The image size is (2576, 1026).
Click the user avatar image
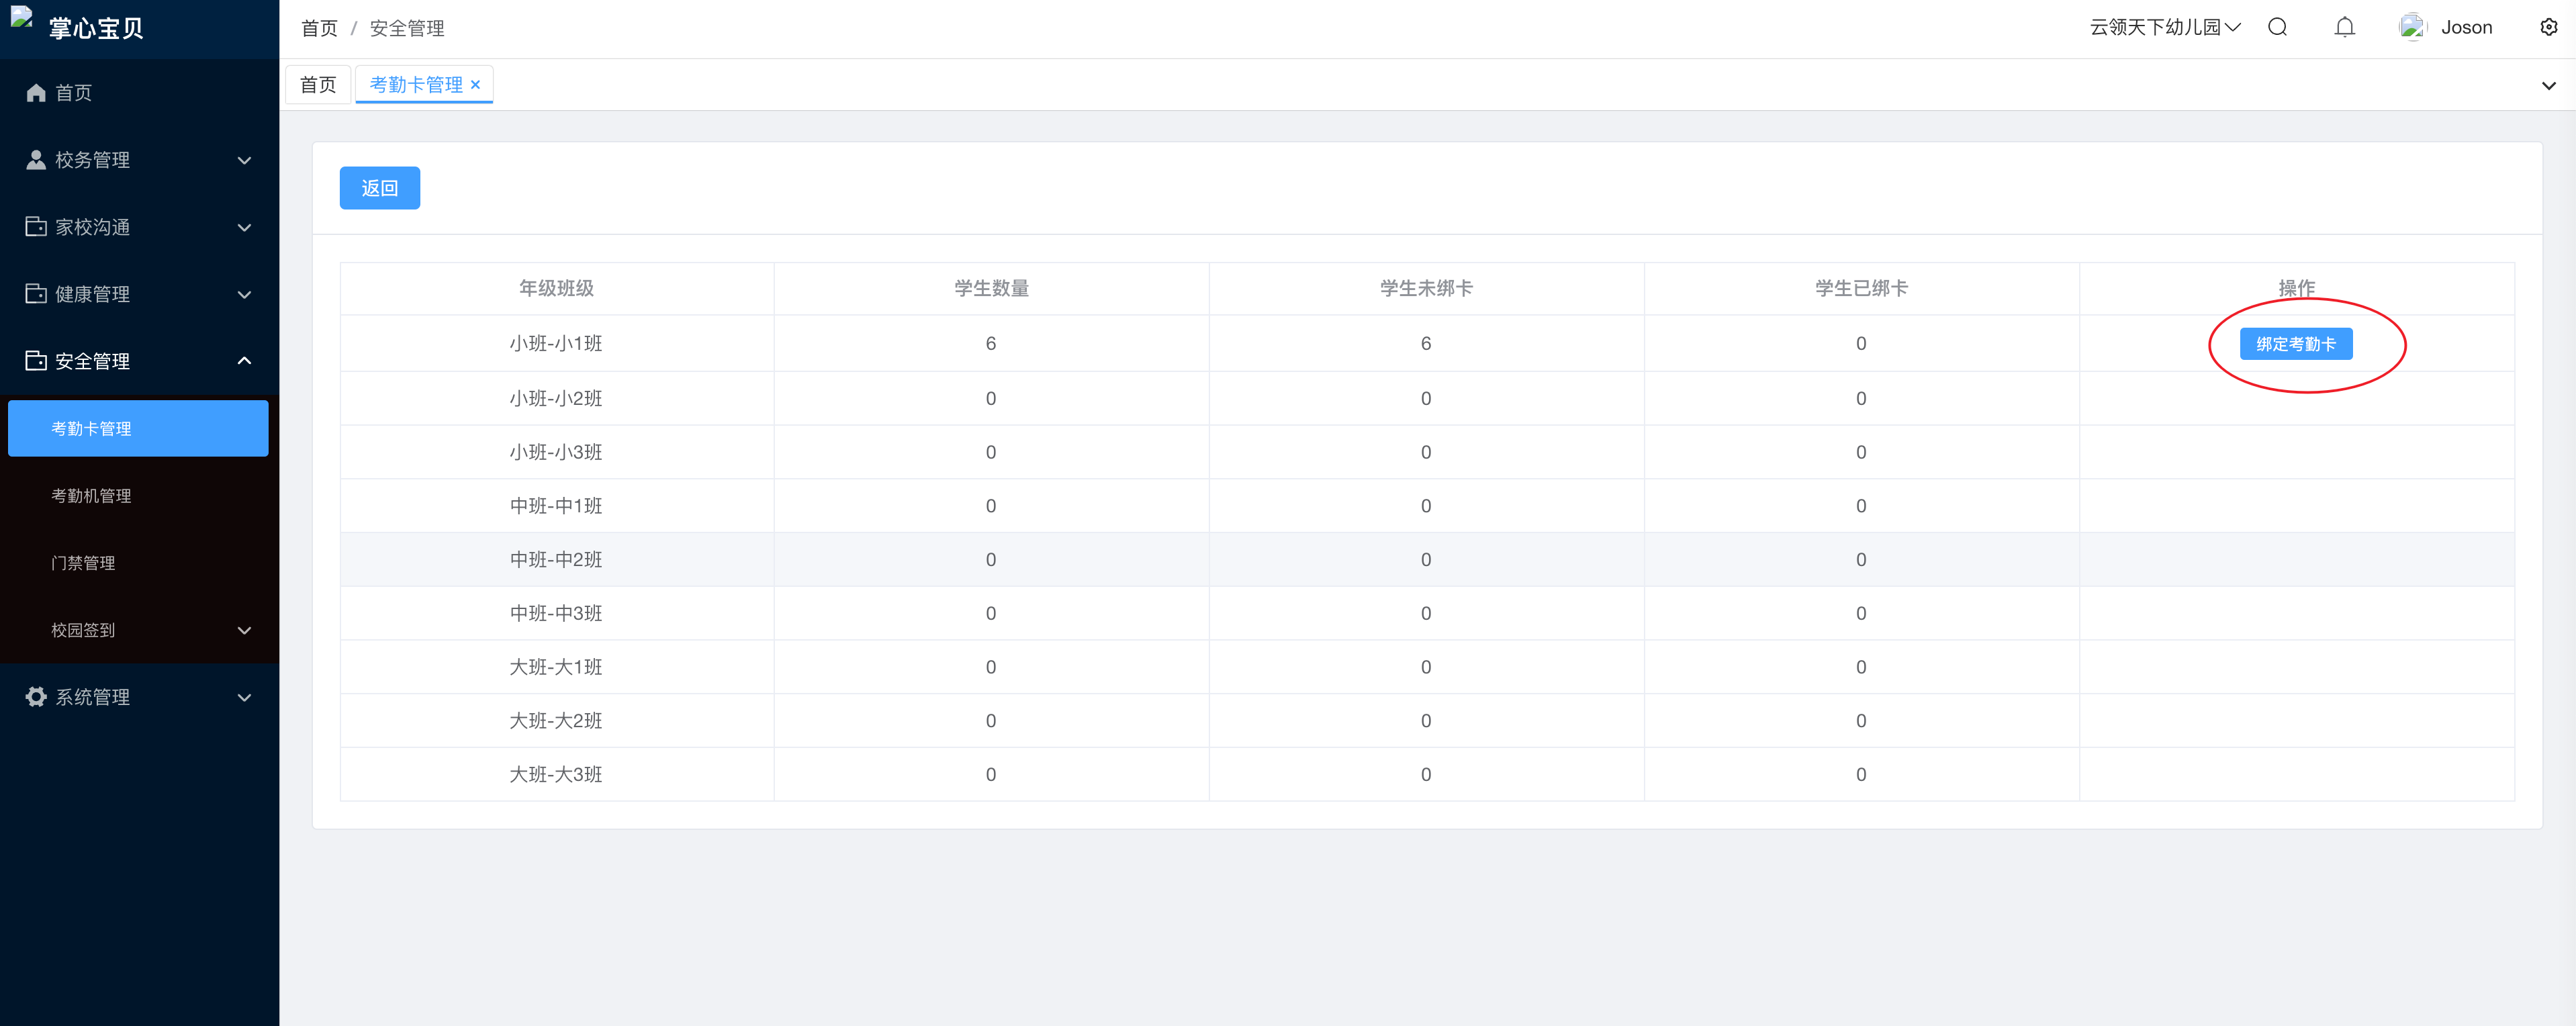click(x=2412, y=27)
